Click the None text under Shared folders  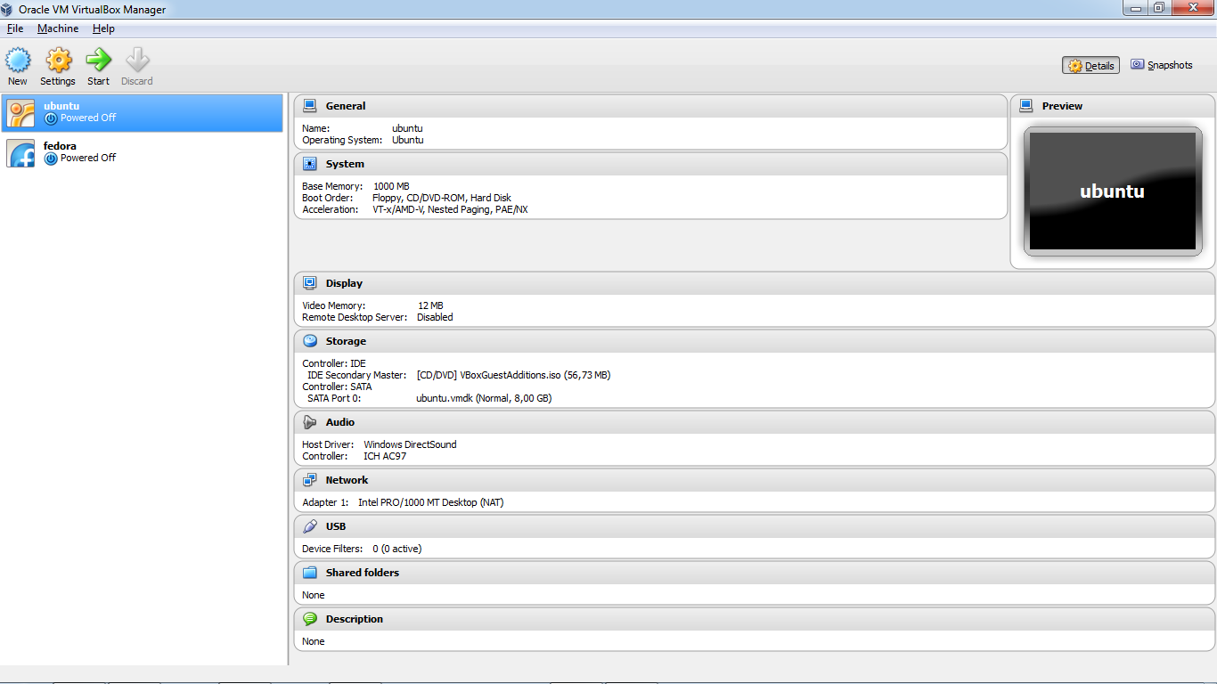click(x=314, y=595)
